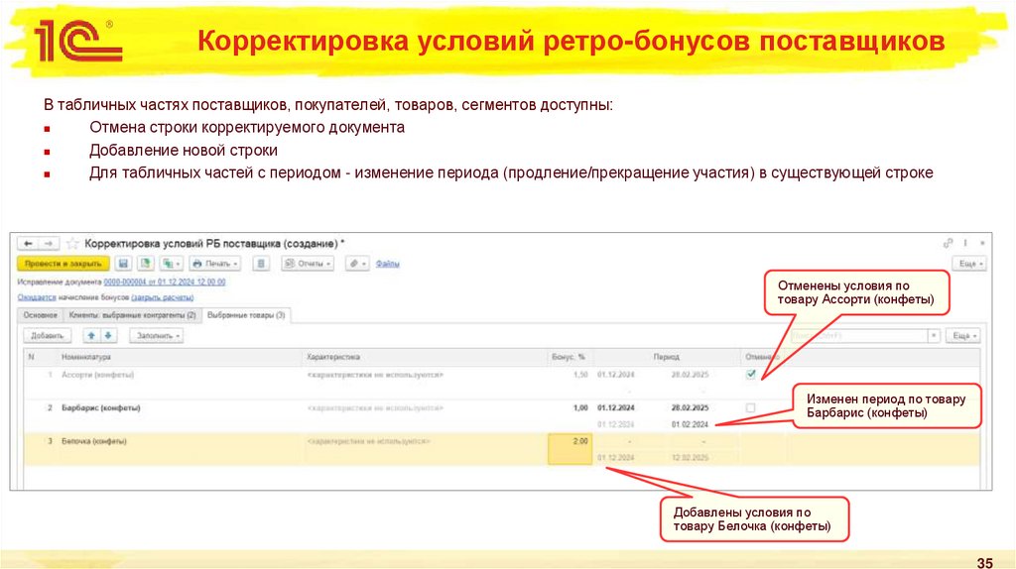Move row up with blue up arrow
Image resolution: width=1016 pixels, height=569 pixels.
(x=91, y=335)
